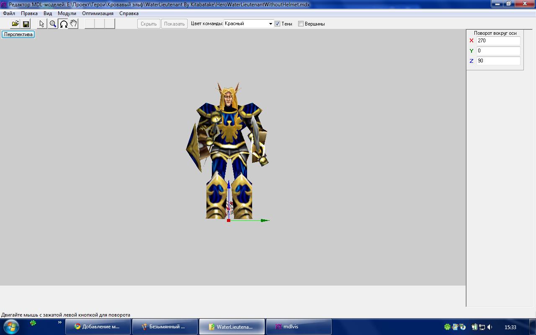Open the Справка menu
The height and width of the screenshot is (335, 536).
click(x=129, y=13)
